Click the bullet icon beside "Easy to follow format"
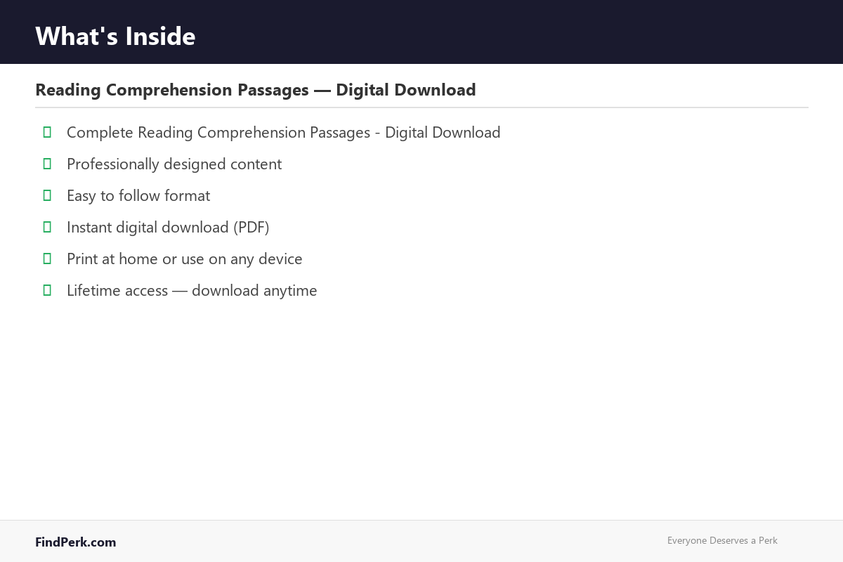Image resolution: width=843 pixels, height=562 pixels. (47, 195)
